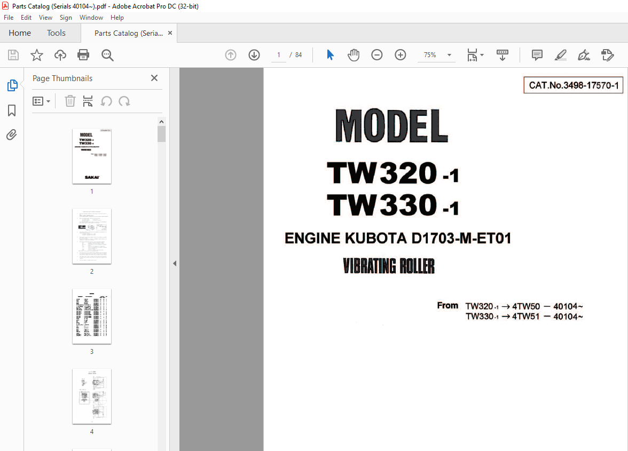This screenshot has height=451, width=628.
Task: Select the Highlight text pen
Action: coord(560,55)
